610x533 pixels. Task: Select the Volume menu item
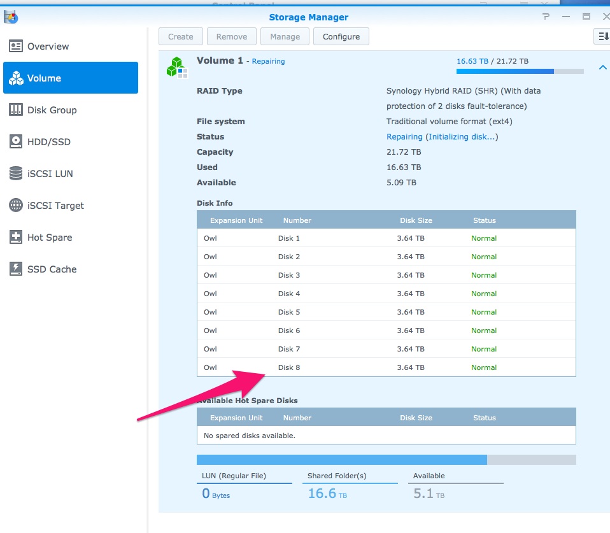[x=71, y=78]
